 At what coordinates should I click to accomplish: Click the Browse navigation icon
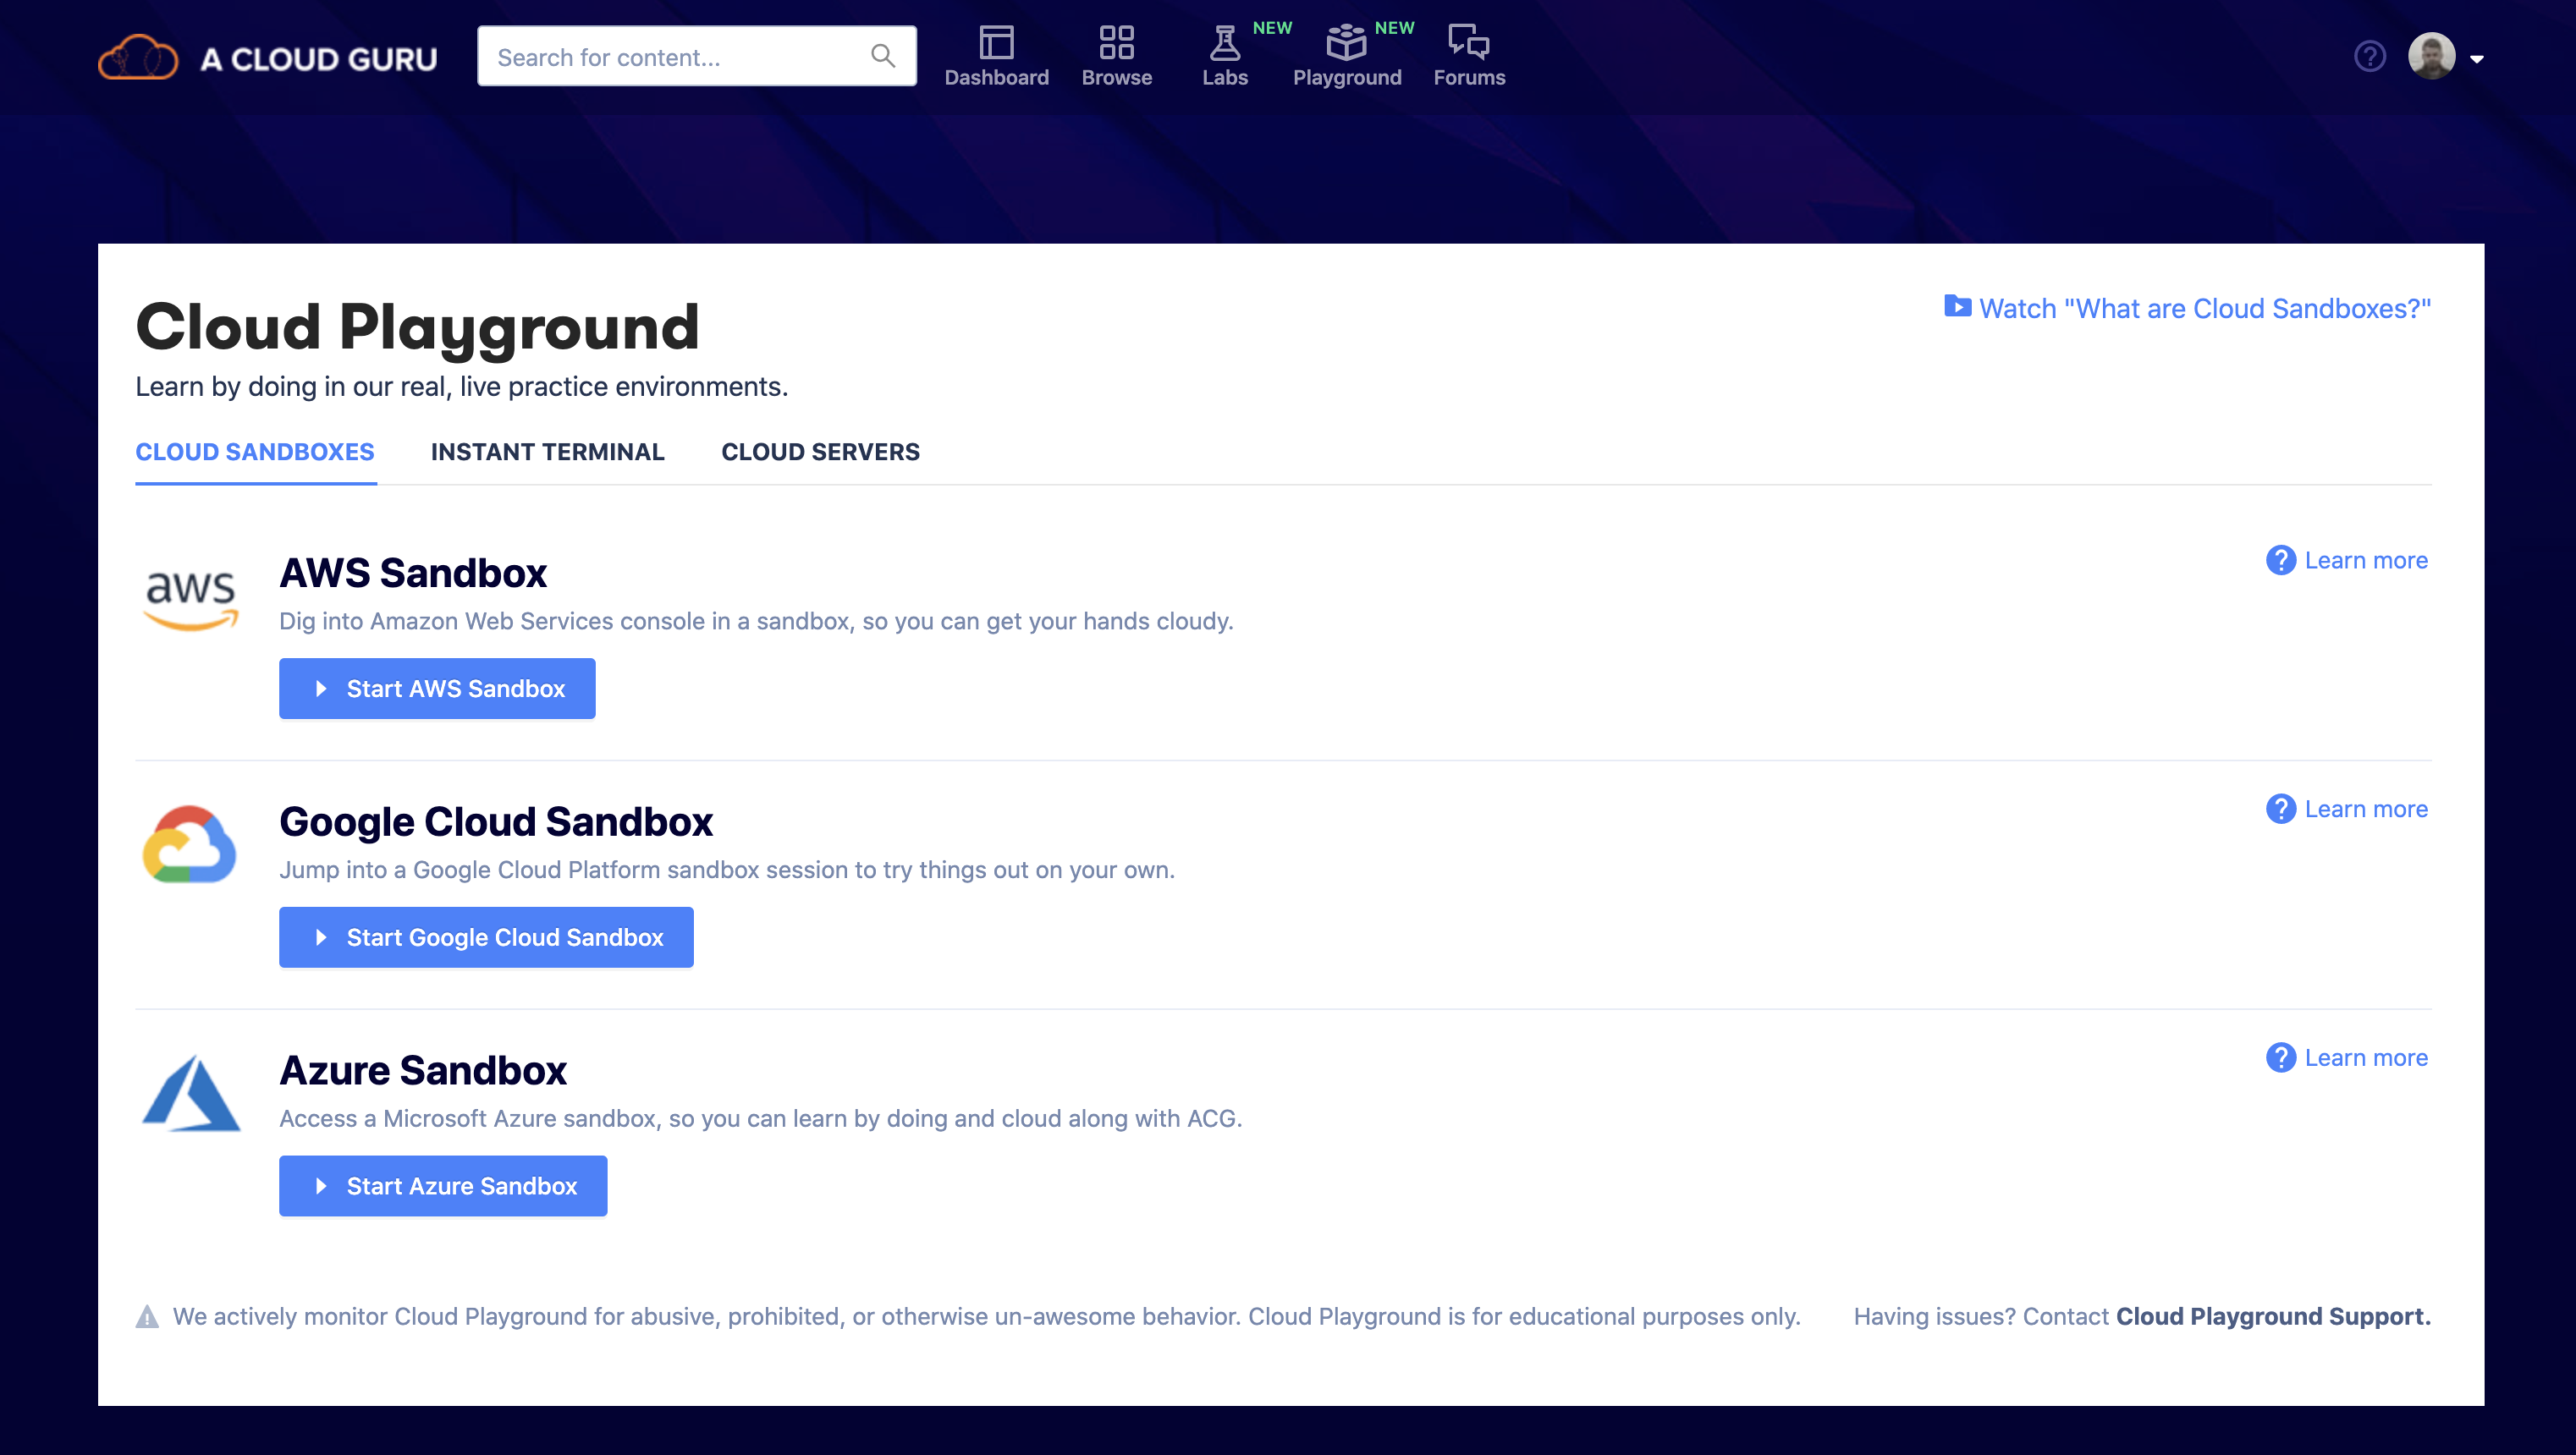click(x=1116, y=57)
